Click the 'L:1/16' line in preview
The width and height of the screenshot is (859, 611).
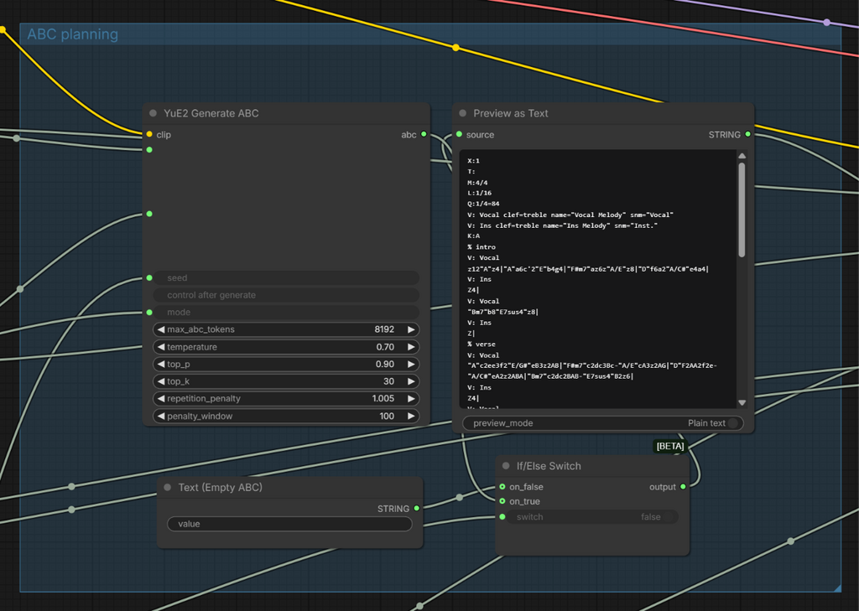click(x=479, y=193)
